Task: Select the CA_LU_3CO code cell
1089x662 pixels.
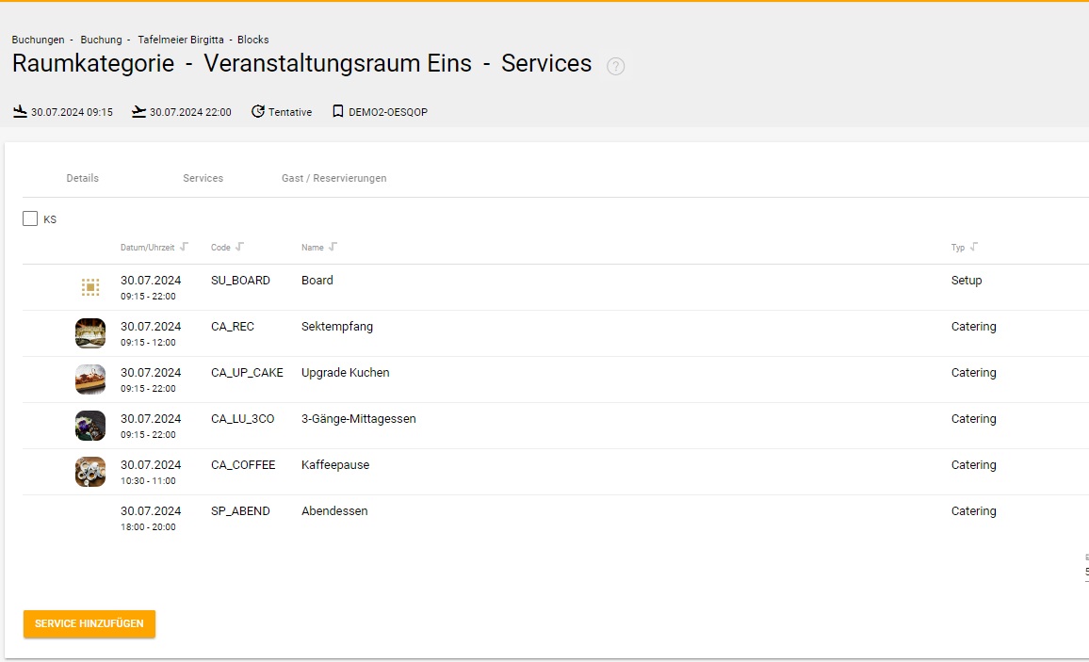Action: click(243, 418)
